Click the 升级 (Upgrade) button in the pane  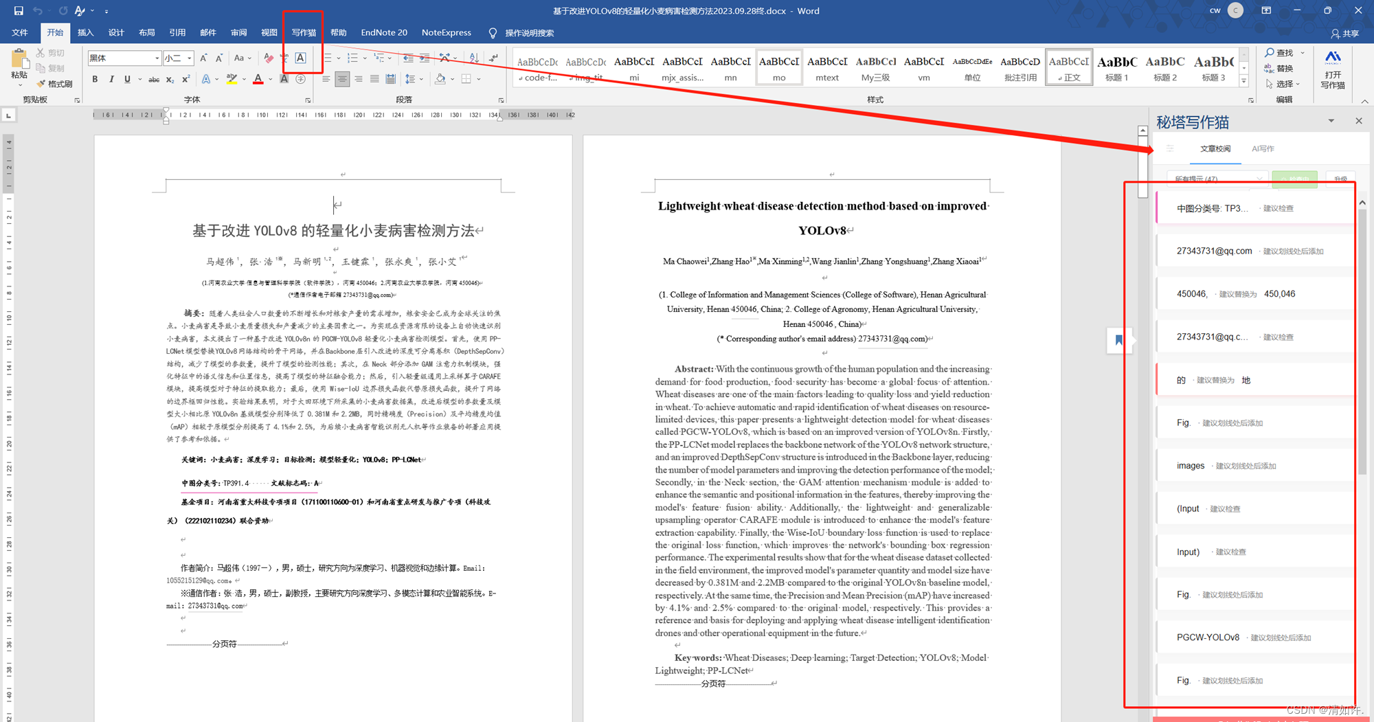click(1340, 179)
